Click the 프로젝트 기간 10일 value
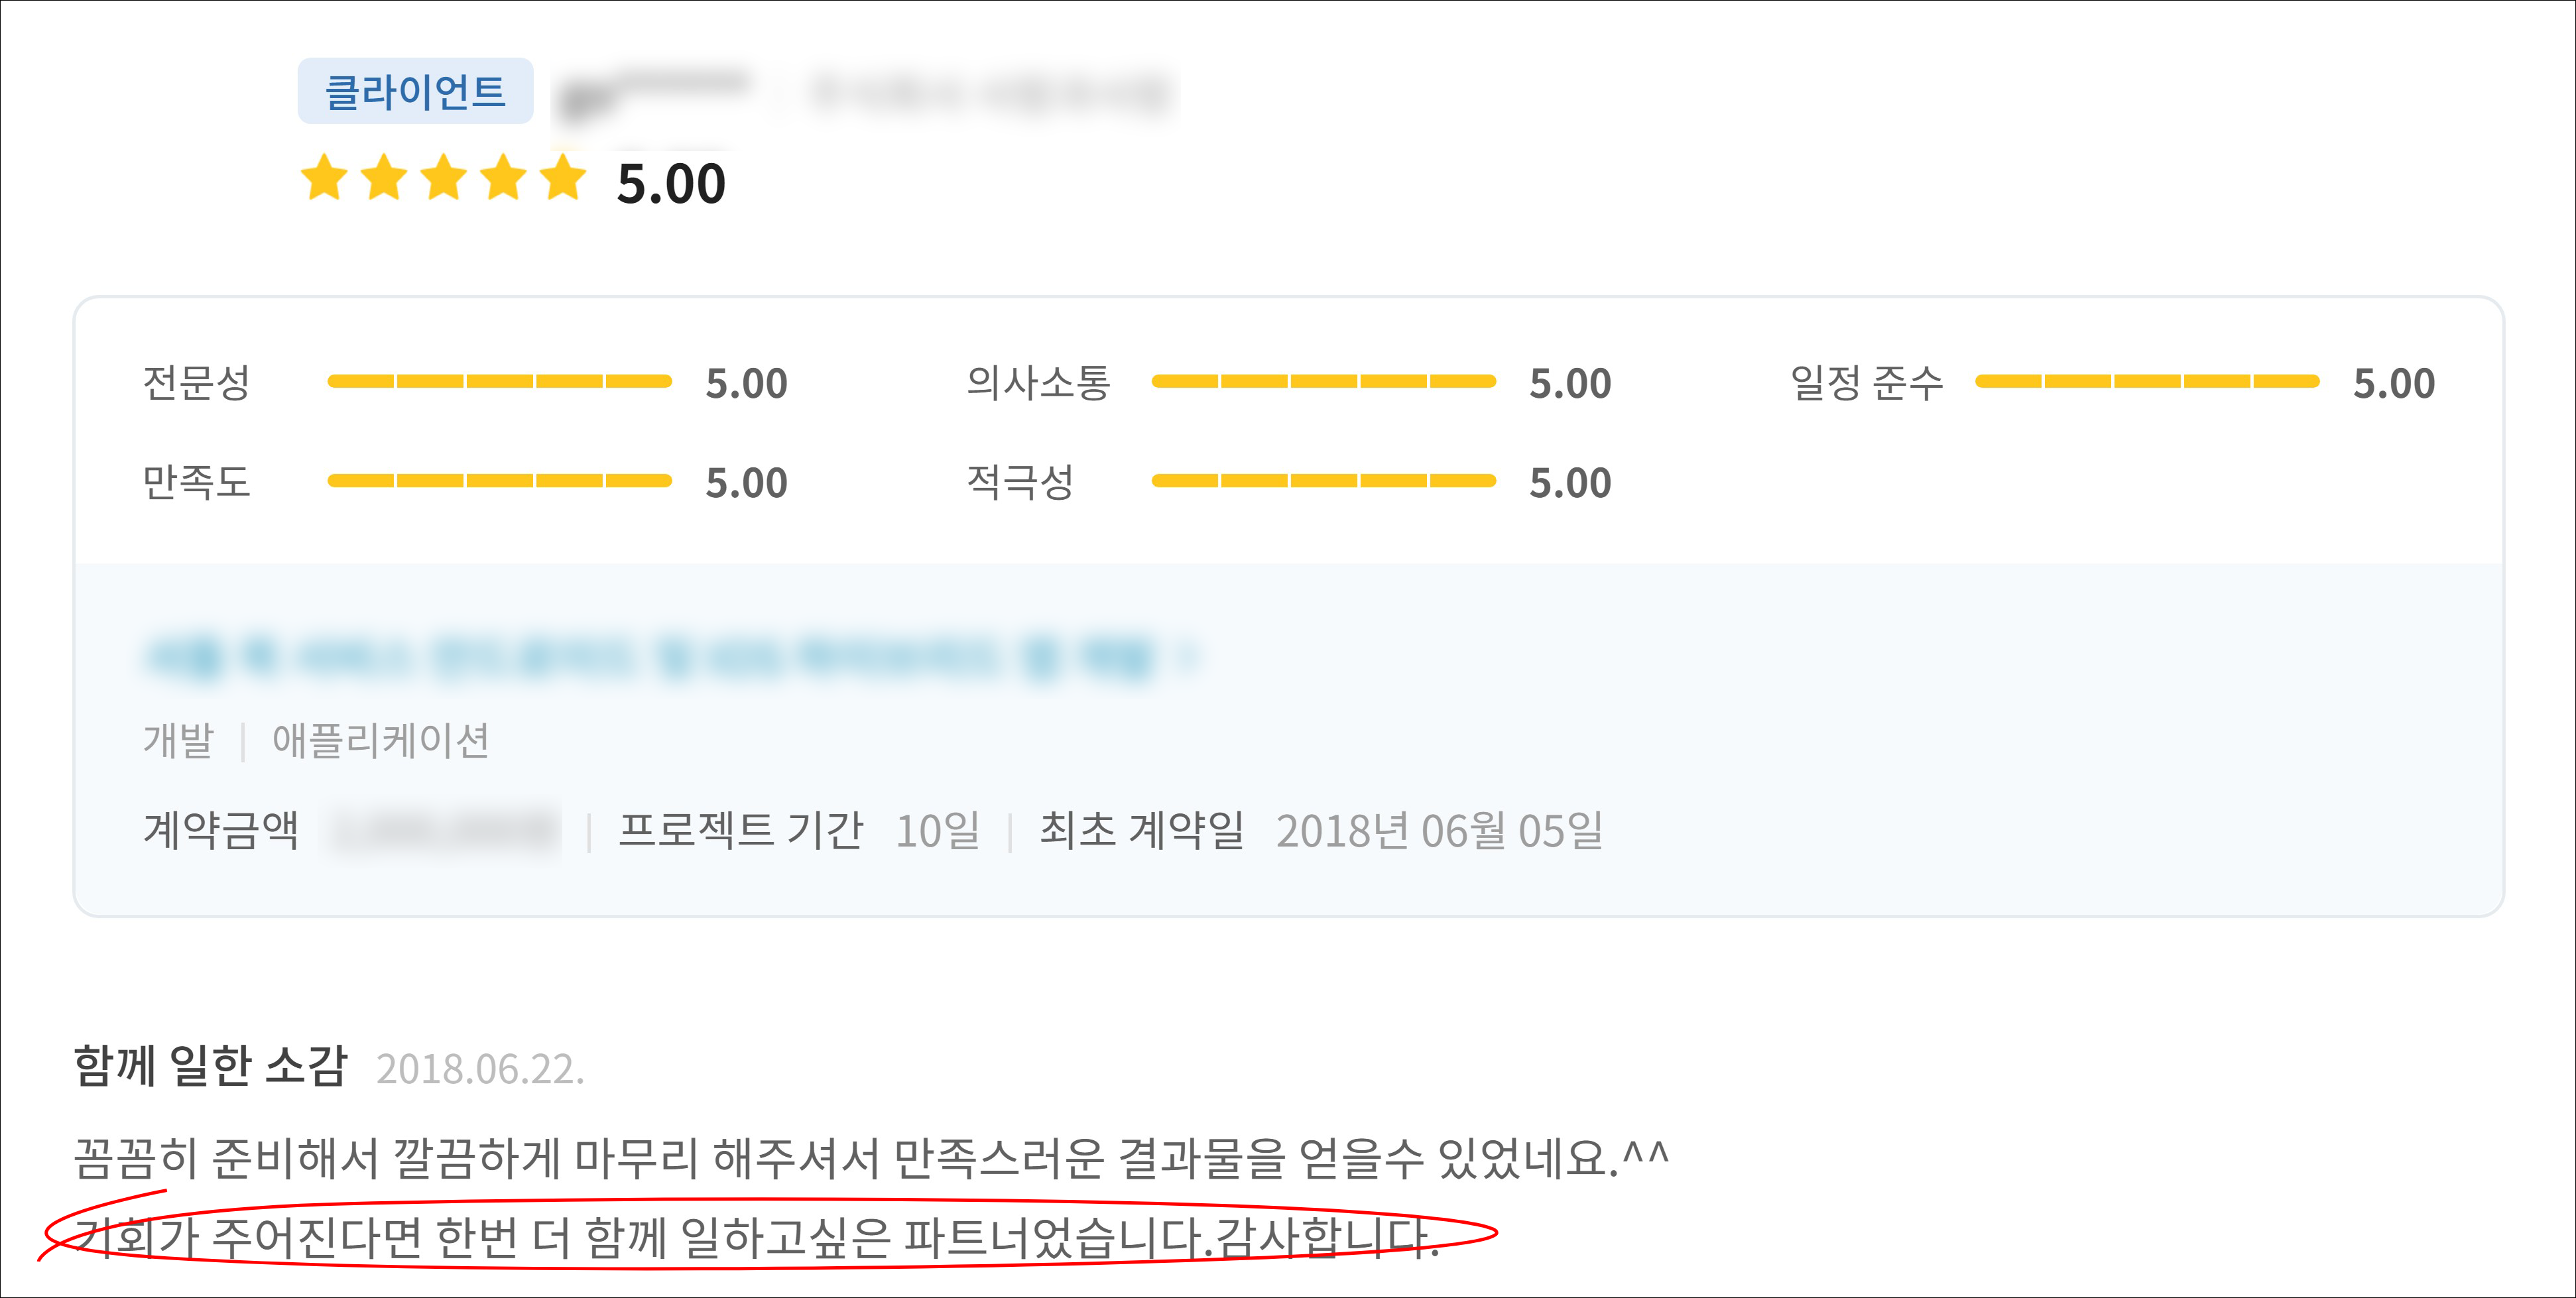Screen dimensions: 2576x1298 (x=937, y=831)
